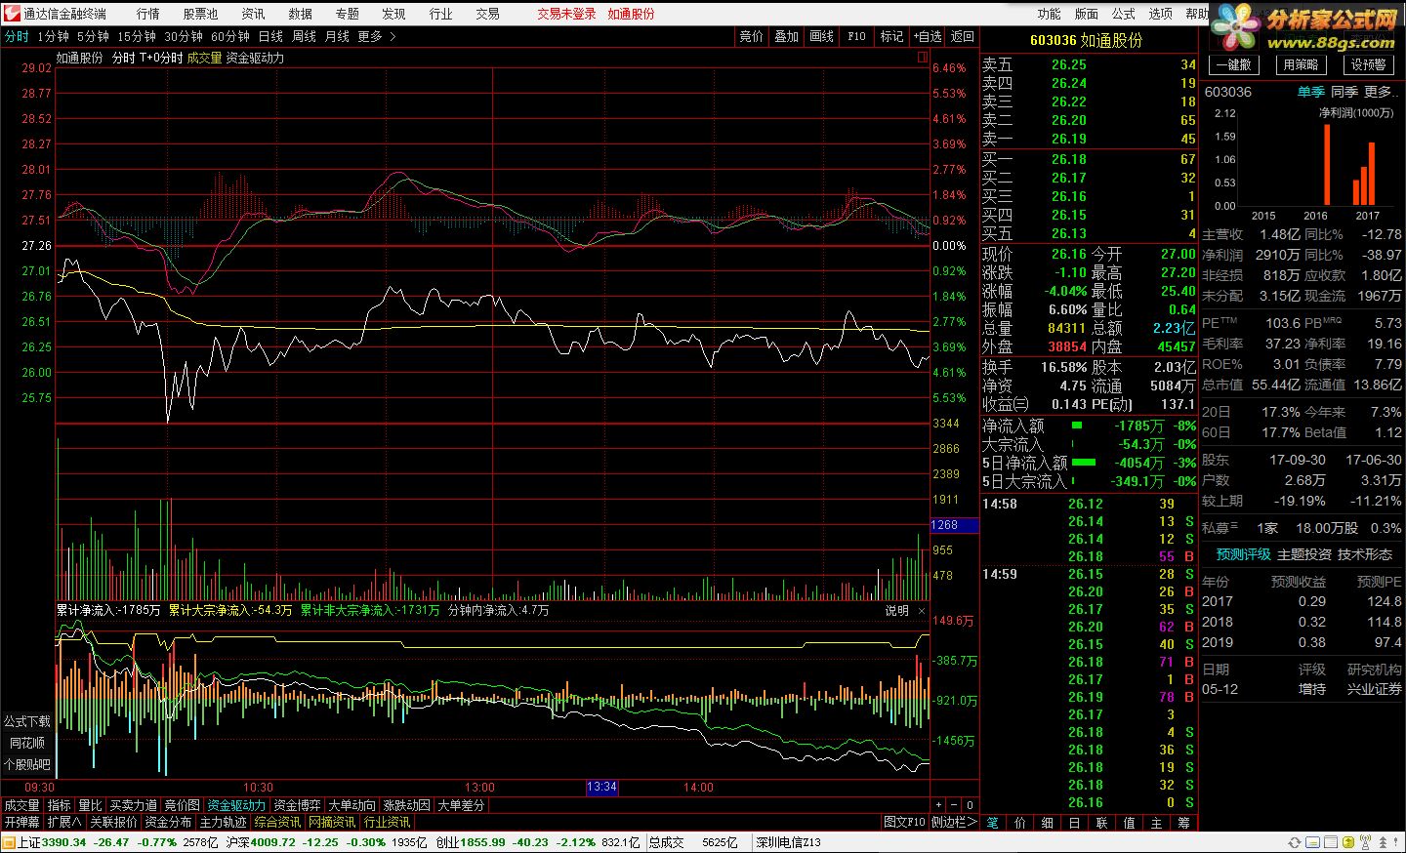Open the 公式 menu
The image size is (1406, 853).
click(1123, 14)
